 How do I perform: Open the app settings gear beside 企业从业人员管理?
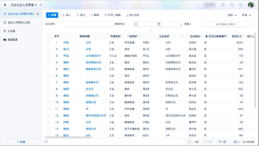tap(41, 5)
